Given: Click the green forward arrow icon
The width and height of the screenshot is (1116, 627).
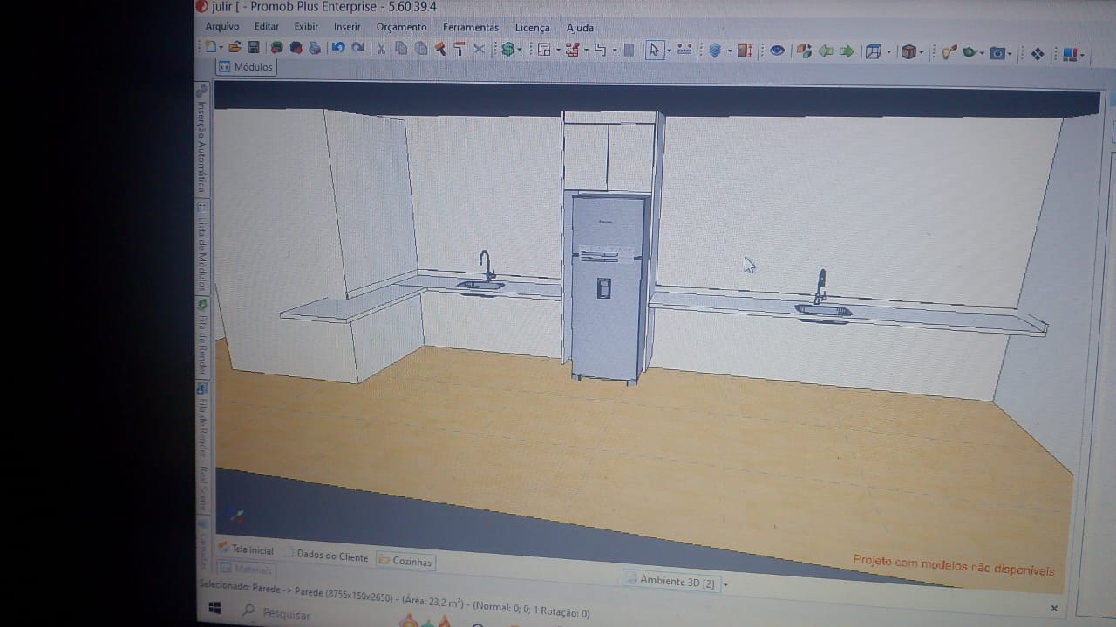Looking at the screenshot, I should point(846,51).
